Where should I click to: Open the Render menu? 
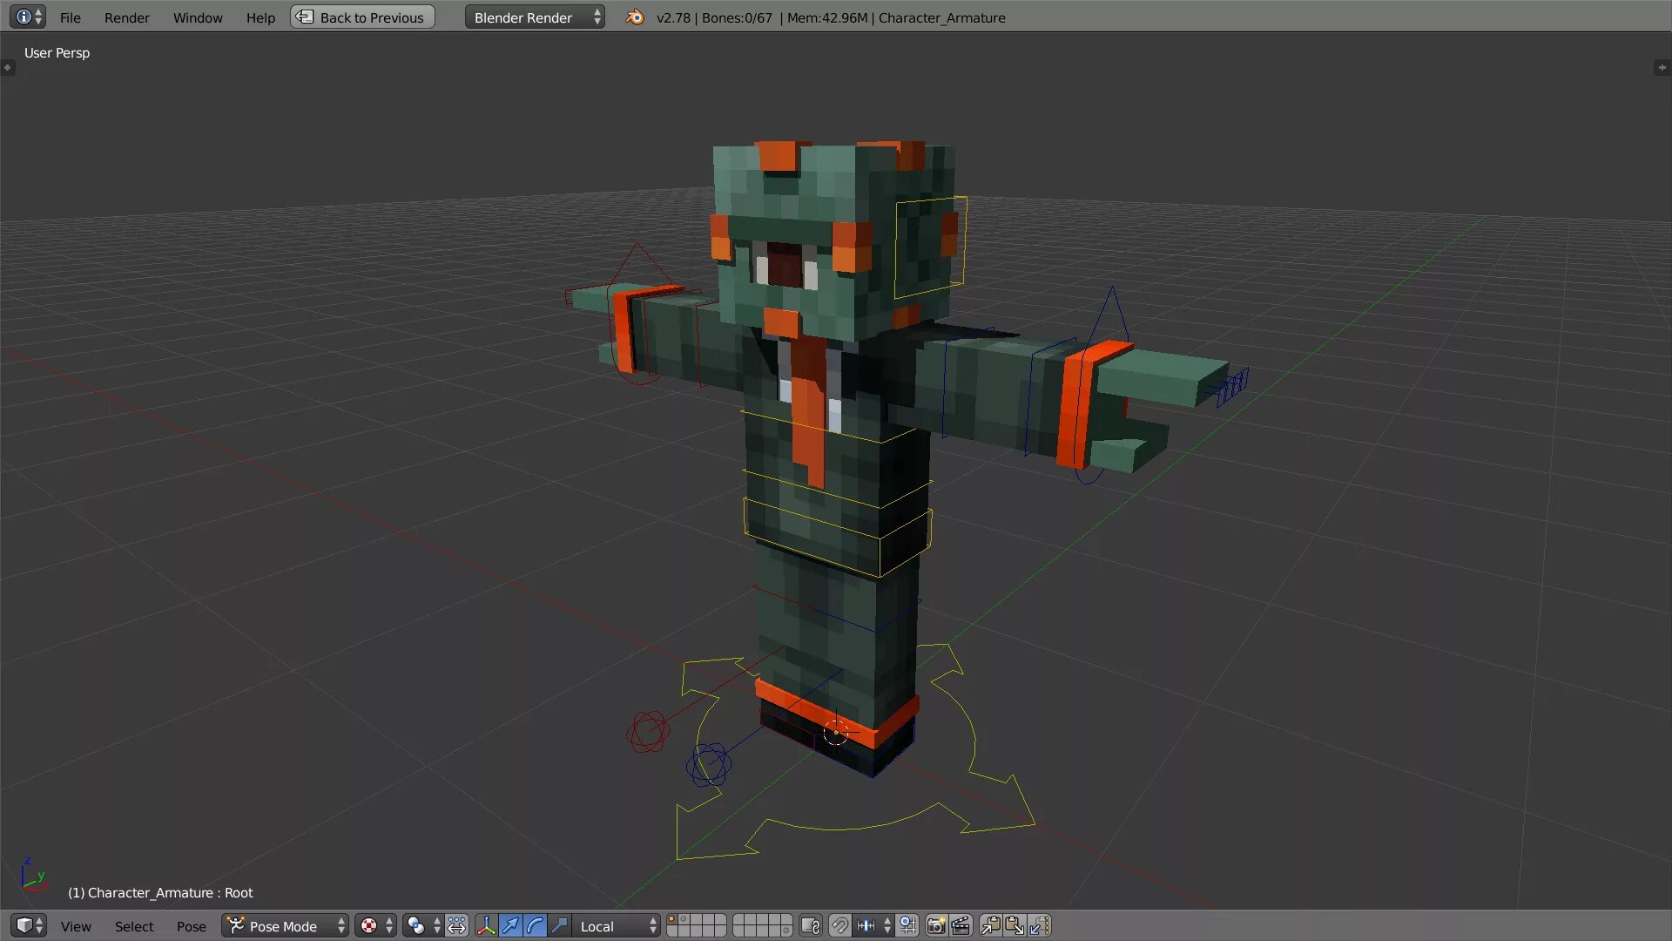(126, 17)
